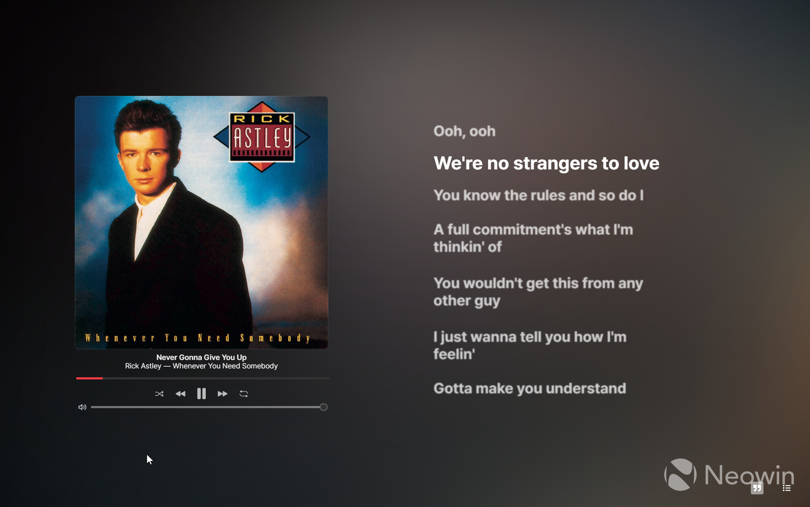Jump to "Gotta make you understand" lyric
This screenshot has height=507, width=810.
click(x=530, y=389)
